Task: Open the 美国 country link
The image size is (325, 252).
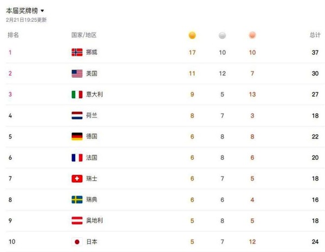Action: (92, 73)
